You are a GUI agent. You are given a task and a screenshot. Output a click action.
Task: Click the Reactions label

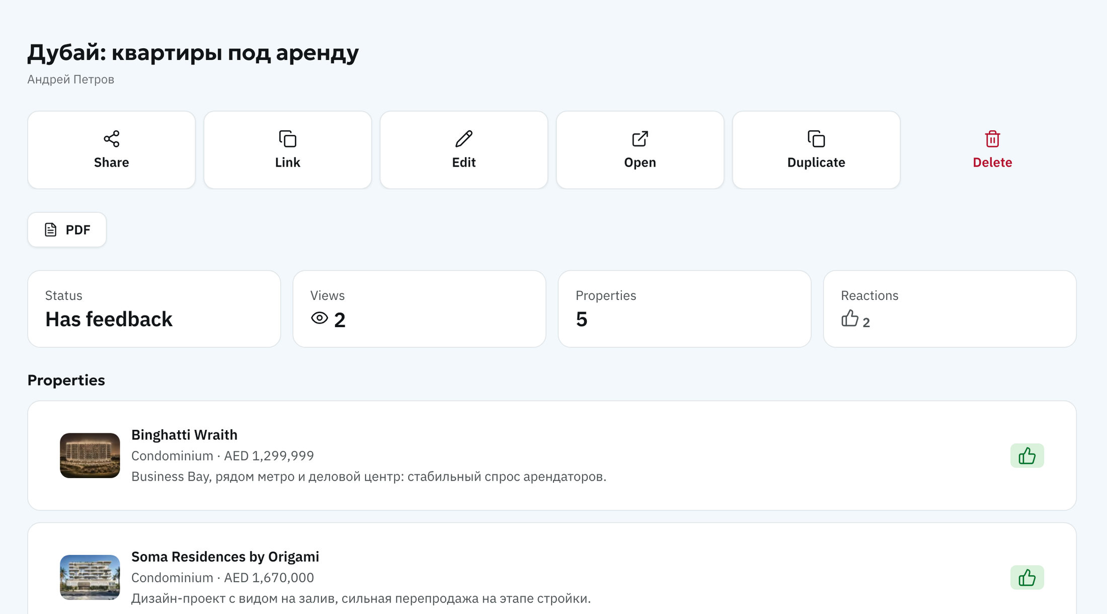[x=869, y=295]
